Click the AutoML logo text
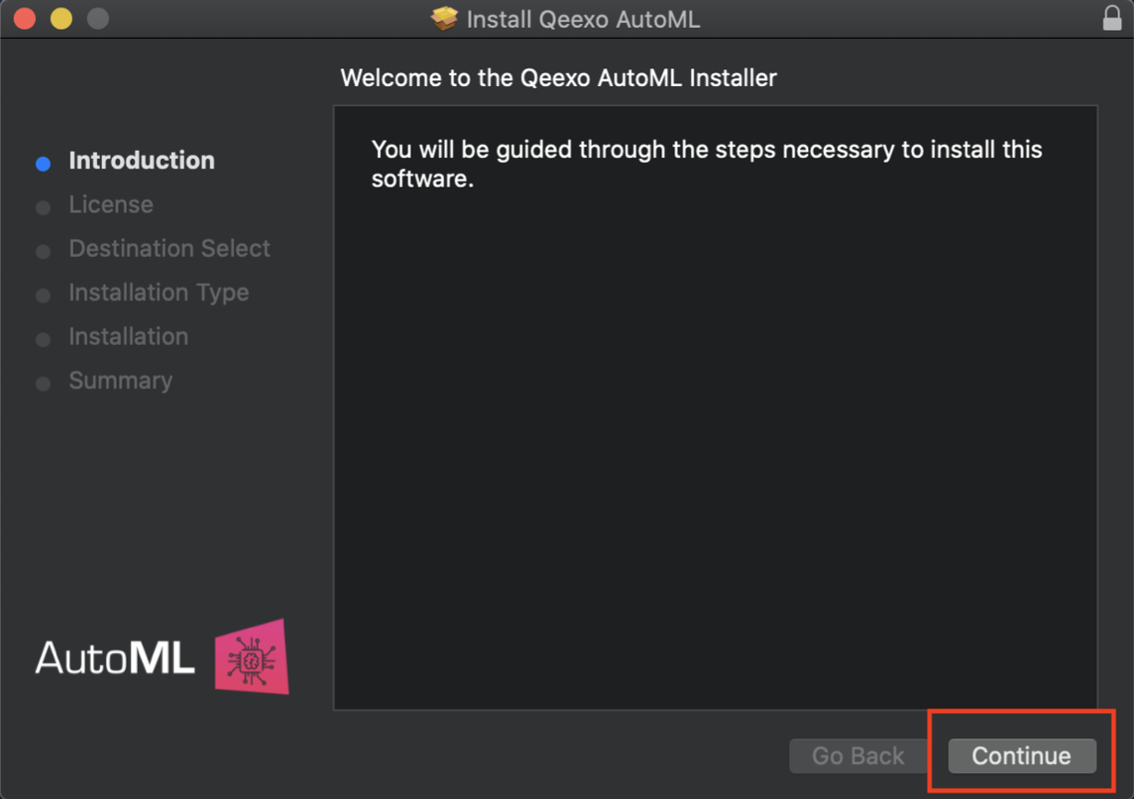The height and width of the screenshot is (799, 1134). pyautogui.click(x=115, y=658)
